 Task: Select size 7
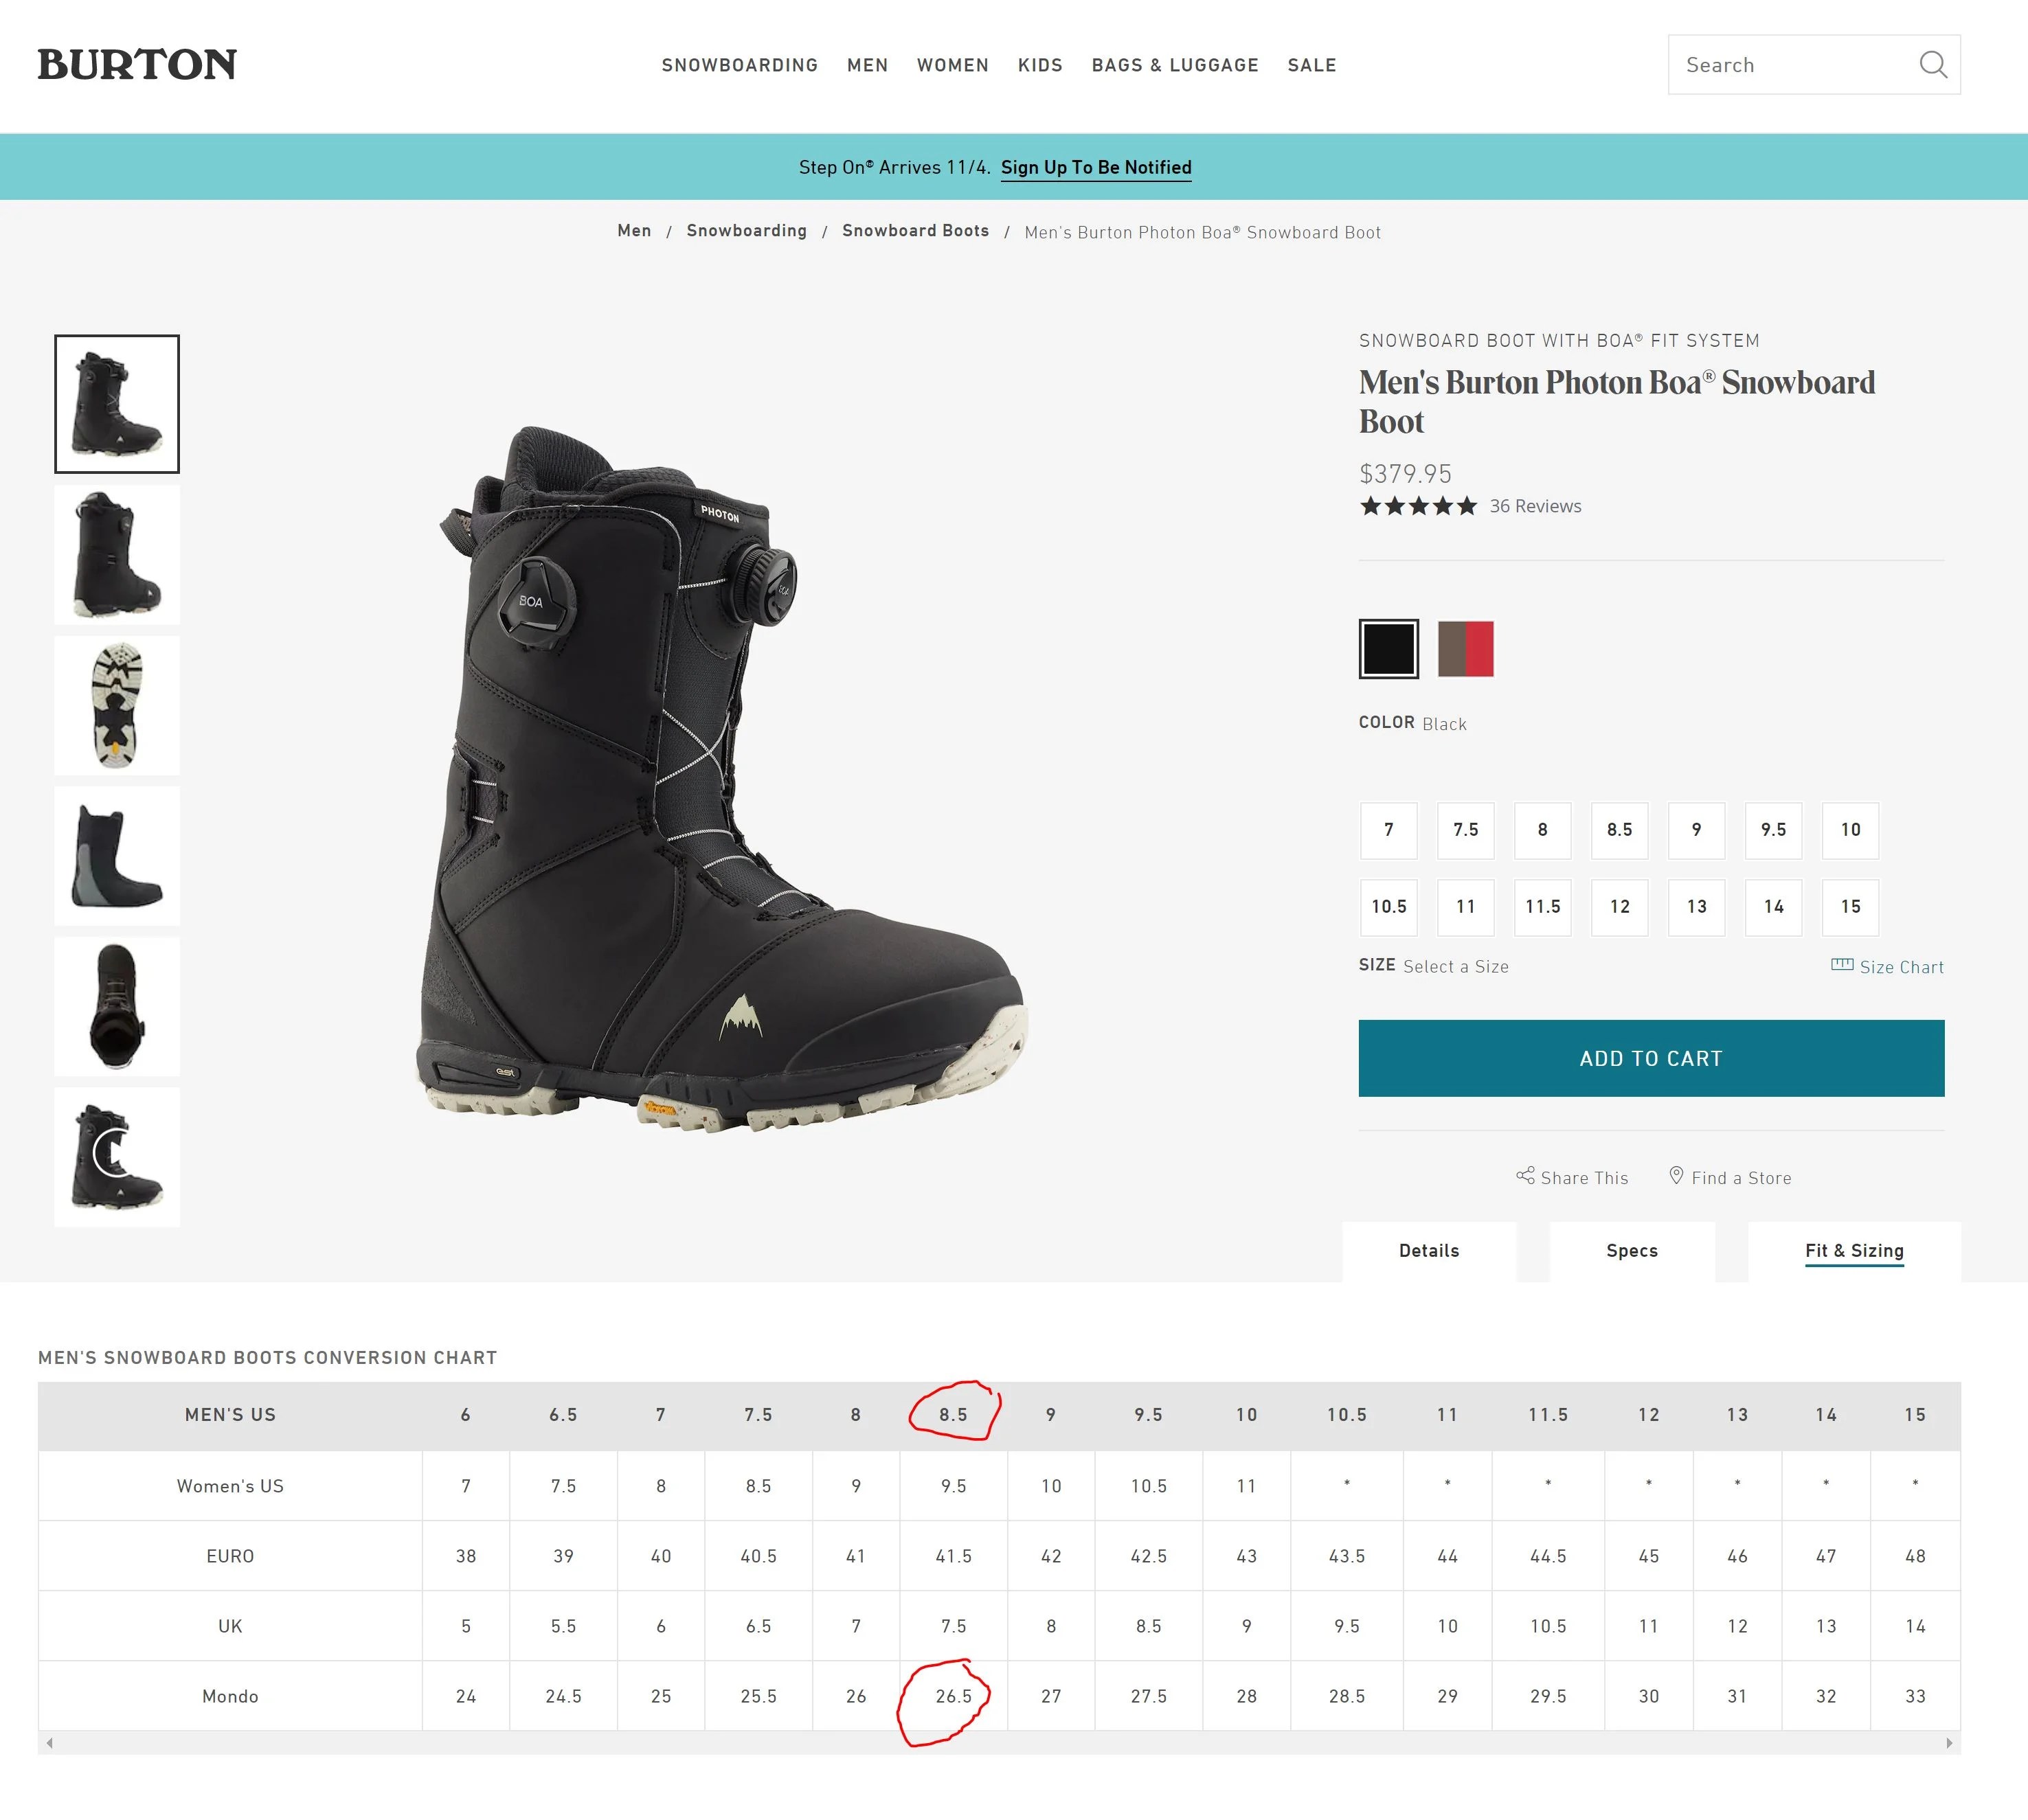[1388, 830]
